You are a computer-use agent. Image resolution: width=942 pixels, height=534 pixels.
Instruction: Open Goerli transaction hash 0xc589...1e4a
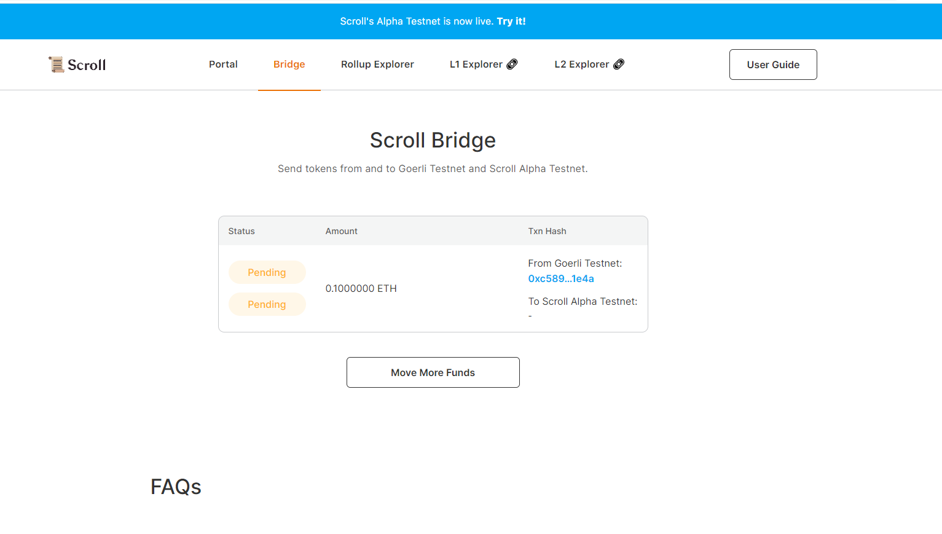coord(561,278)
